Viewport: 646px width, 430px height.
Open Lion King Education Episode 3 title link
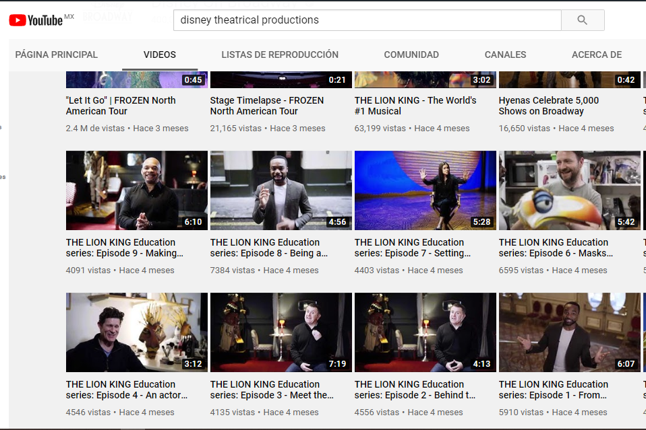point(272,390)
